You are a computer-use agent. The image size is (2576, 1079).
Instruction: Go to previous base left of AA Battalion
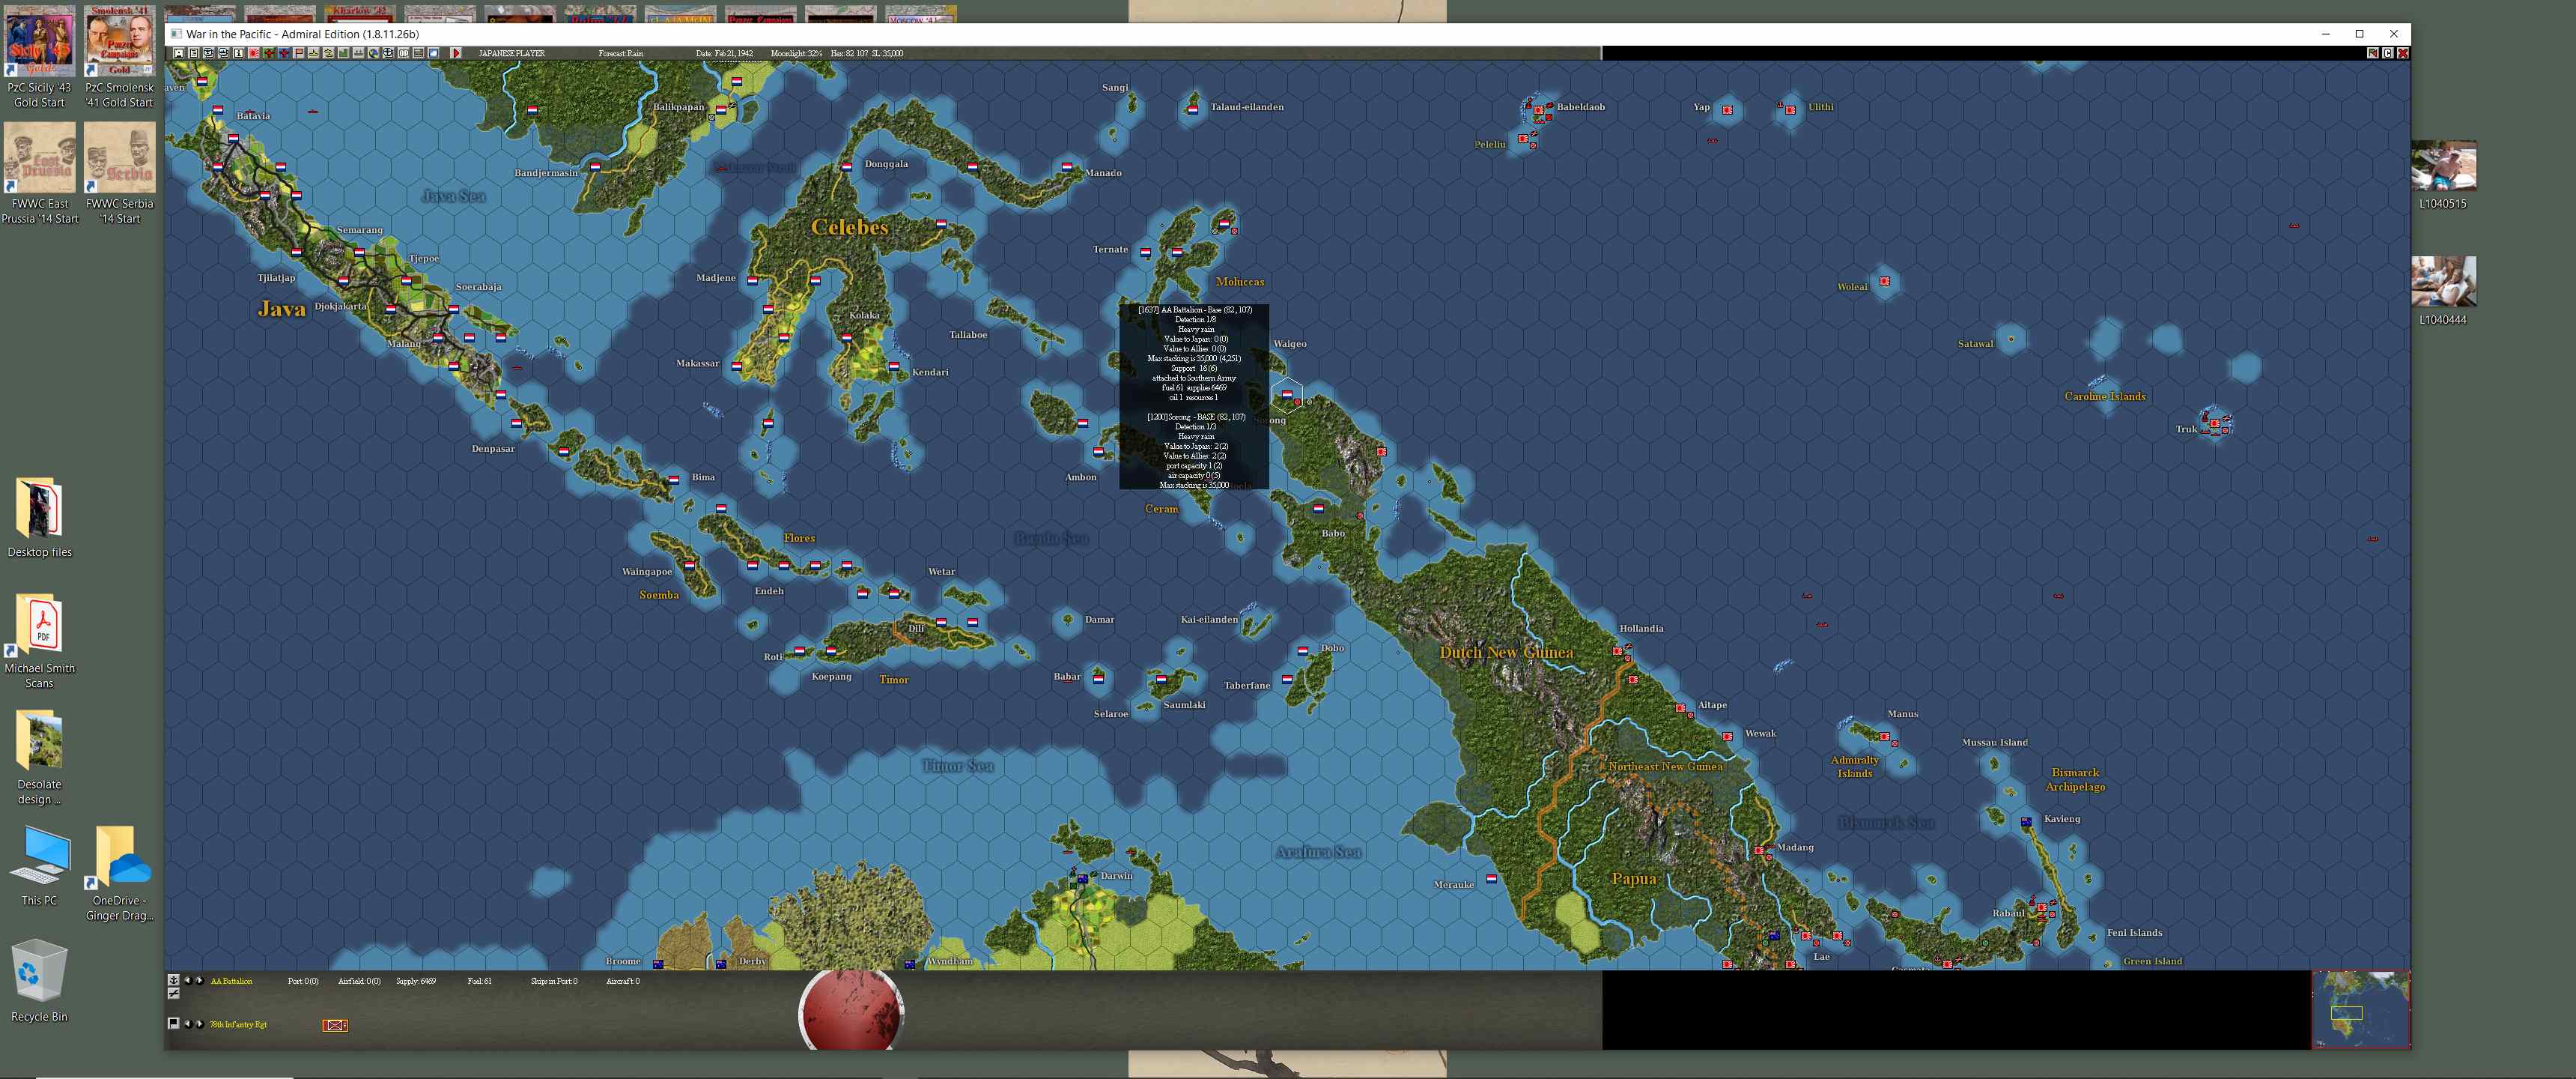click(188, 980)
